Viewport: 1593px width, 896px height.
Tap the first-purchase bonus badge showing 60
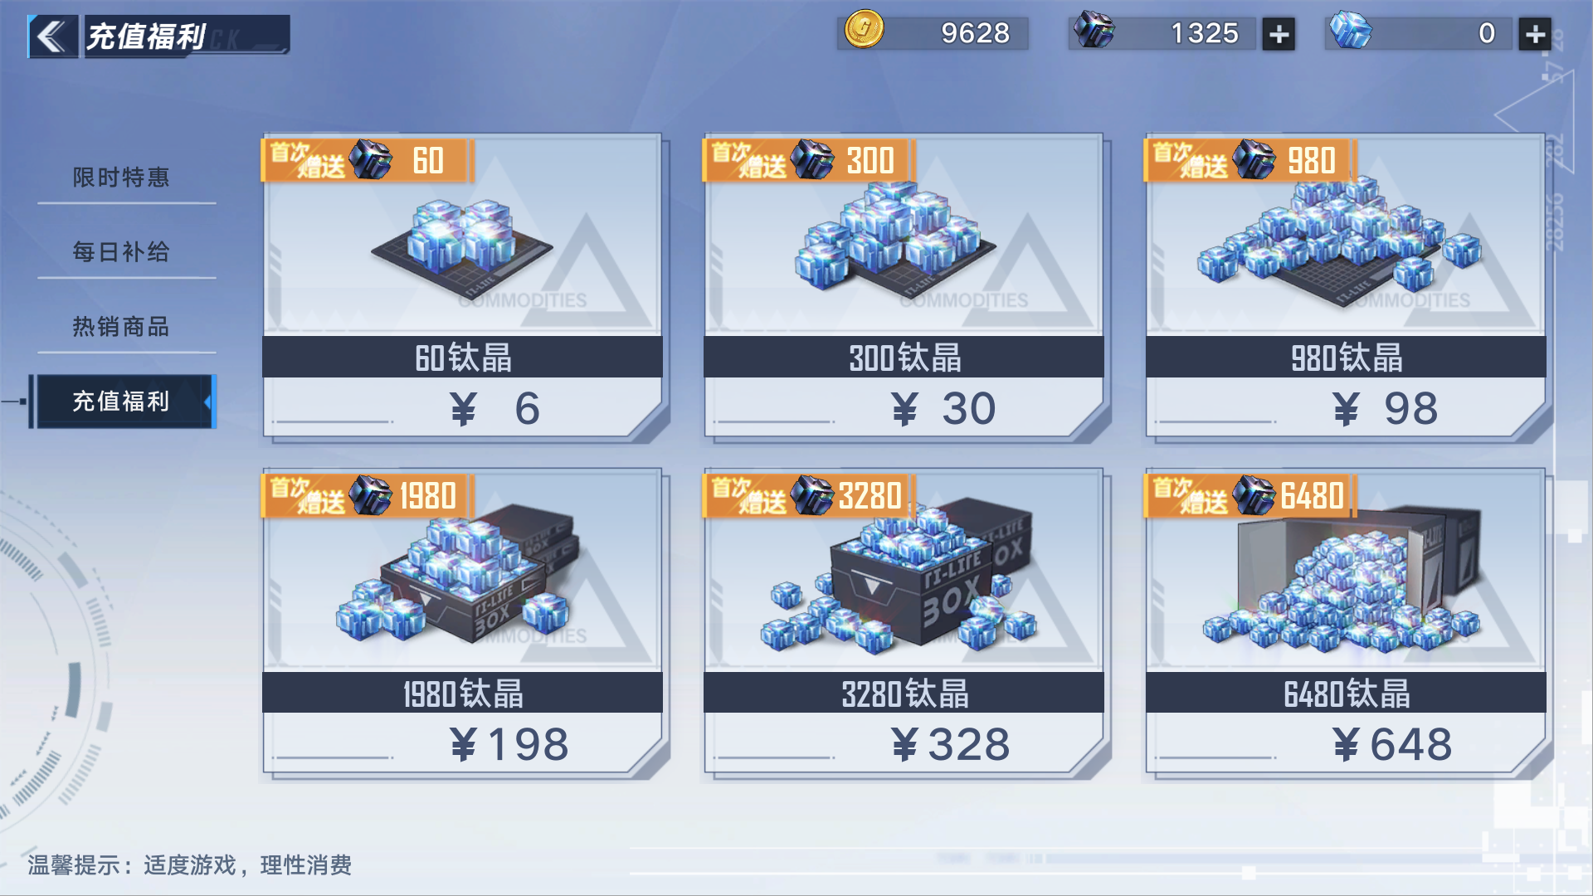[368, 160]
